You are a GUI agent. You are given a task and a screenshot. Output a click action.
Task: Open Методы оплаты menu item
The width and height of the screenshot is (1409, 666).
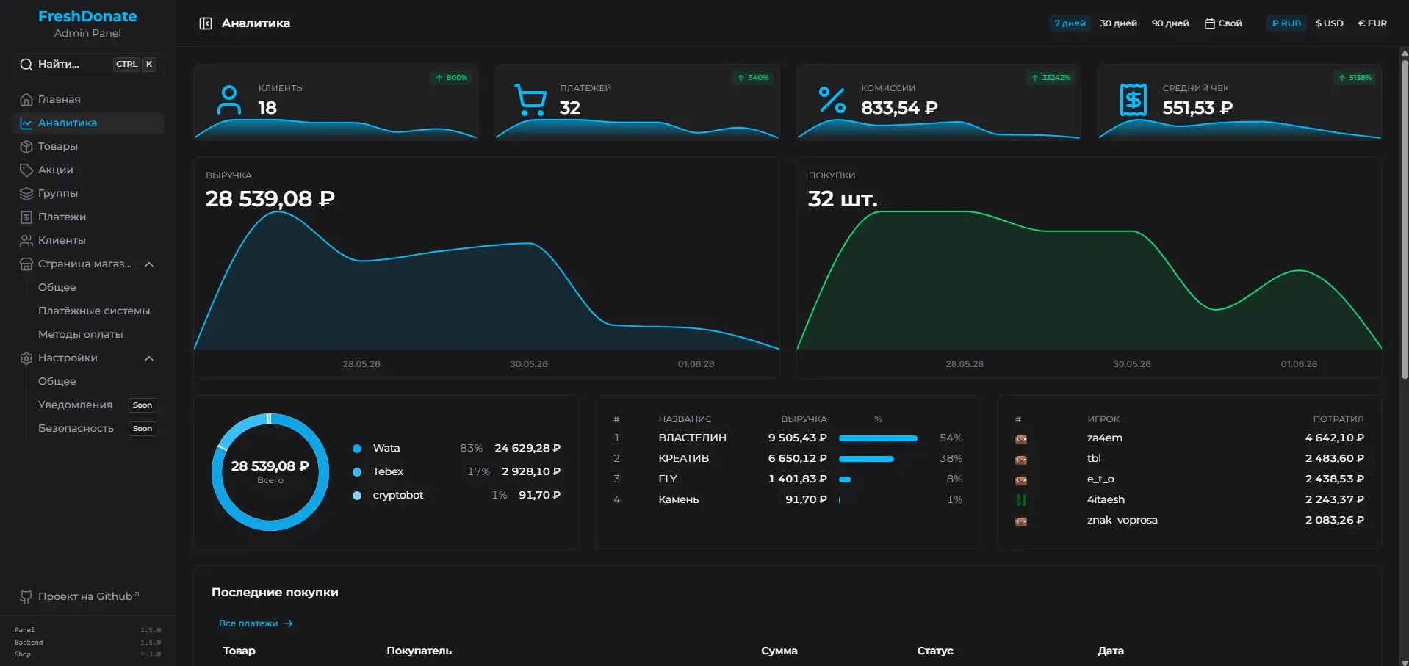tap(81, 334)
